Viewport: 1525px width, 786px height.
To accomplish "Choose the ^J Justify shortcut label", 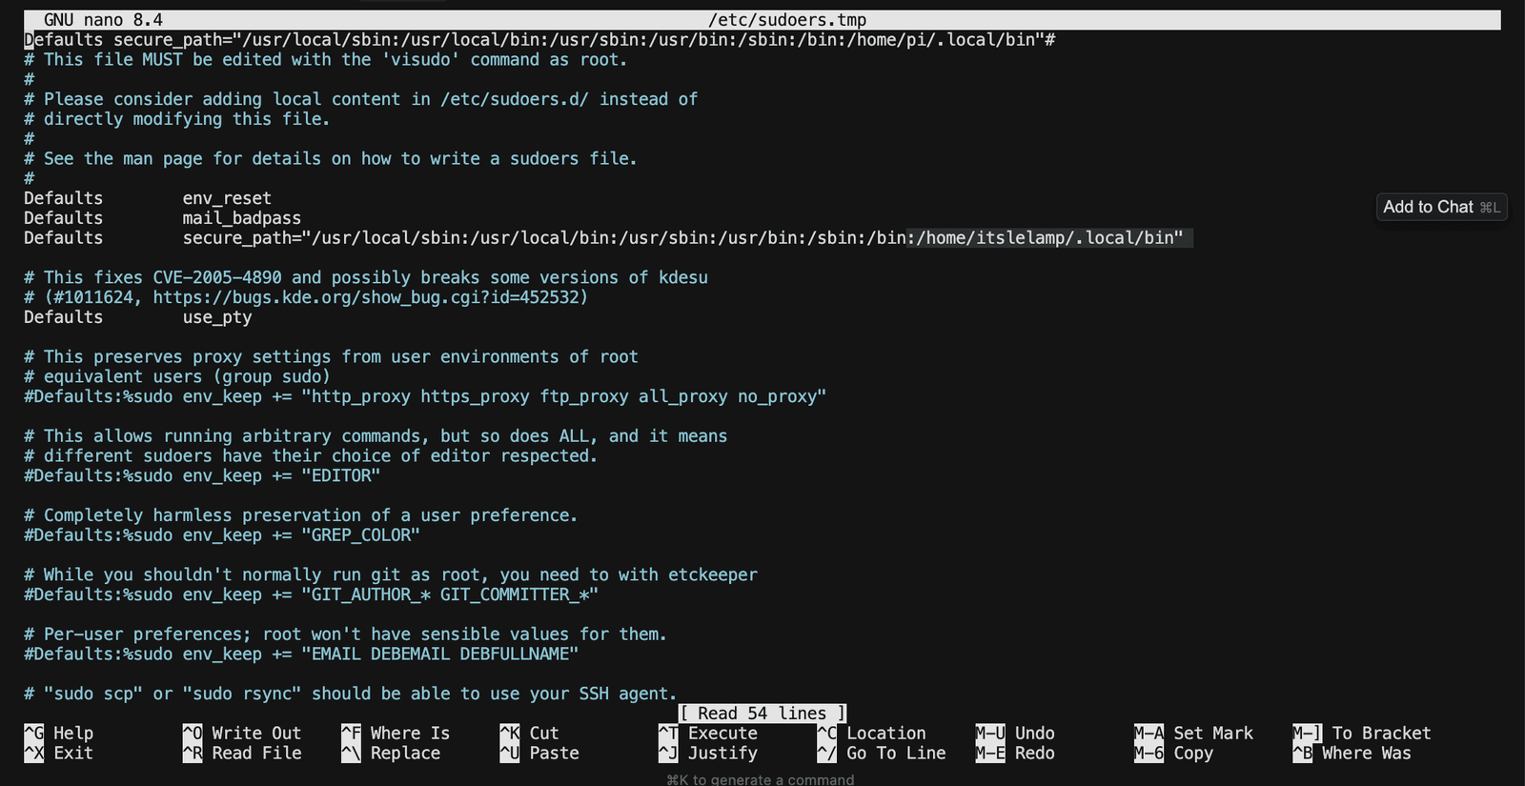I will click(x=708, y=753).
